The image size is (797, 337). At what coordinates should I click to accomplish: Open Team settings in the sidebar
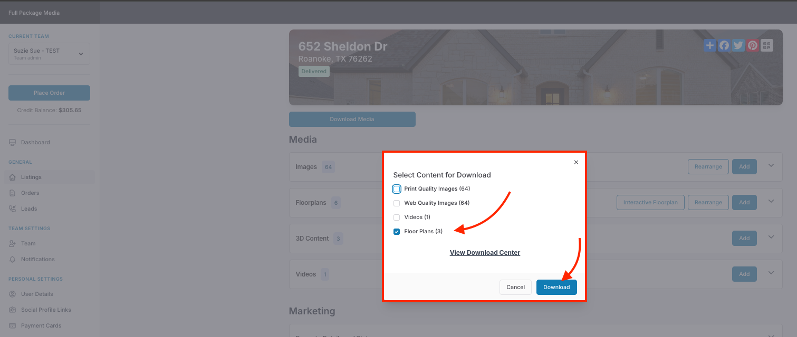tap(49, 243)
